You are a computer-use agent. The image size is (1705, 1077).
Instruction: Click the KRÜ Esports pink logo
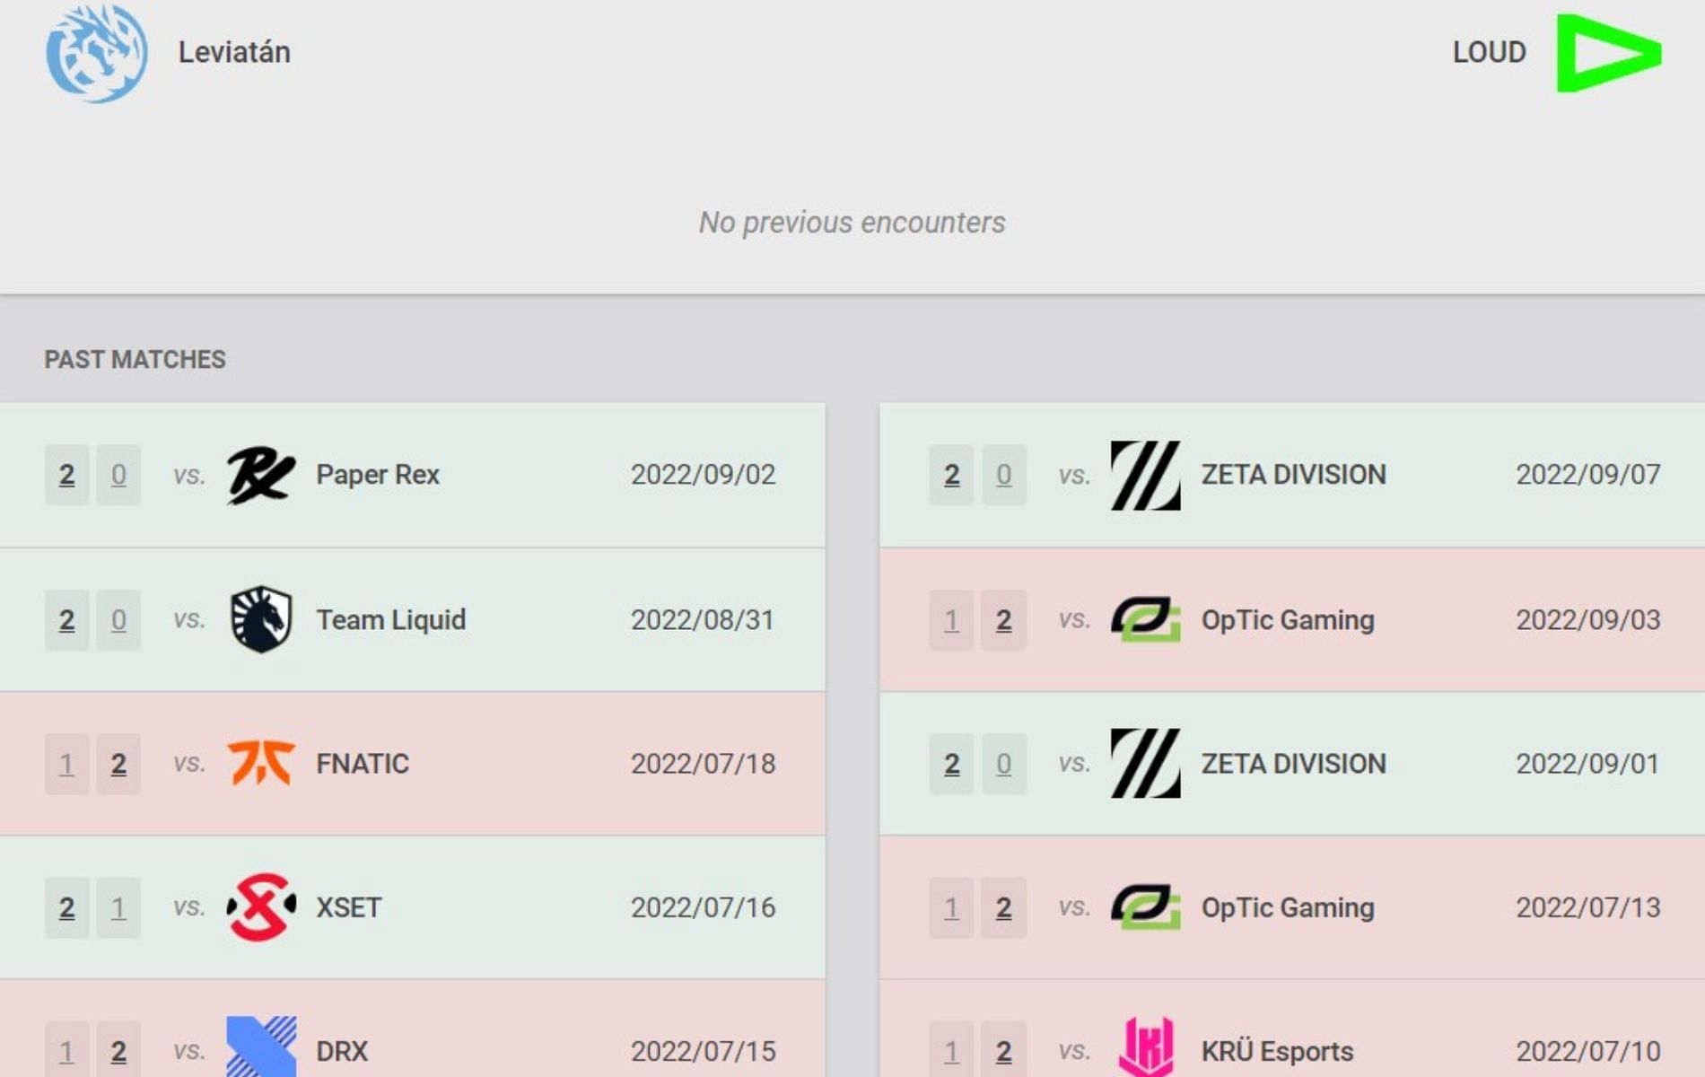click(x=1146, y=1047)
